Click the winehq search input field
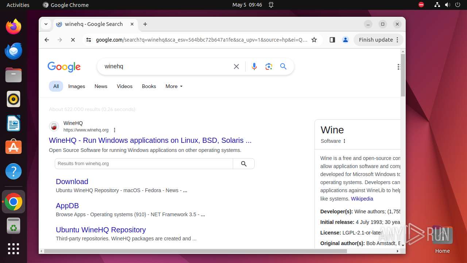Screen dimensions: 467x263 [166, 66]
